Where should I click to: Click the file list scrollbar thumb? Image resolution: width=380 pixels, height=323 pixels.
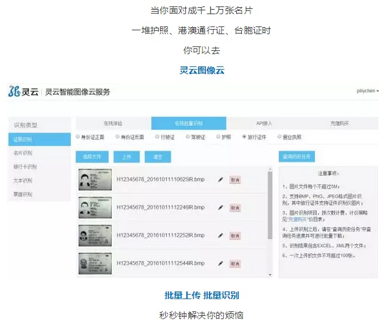point(270,205)
